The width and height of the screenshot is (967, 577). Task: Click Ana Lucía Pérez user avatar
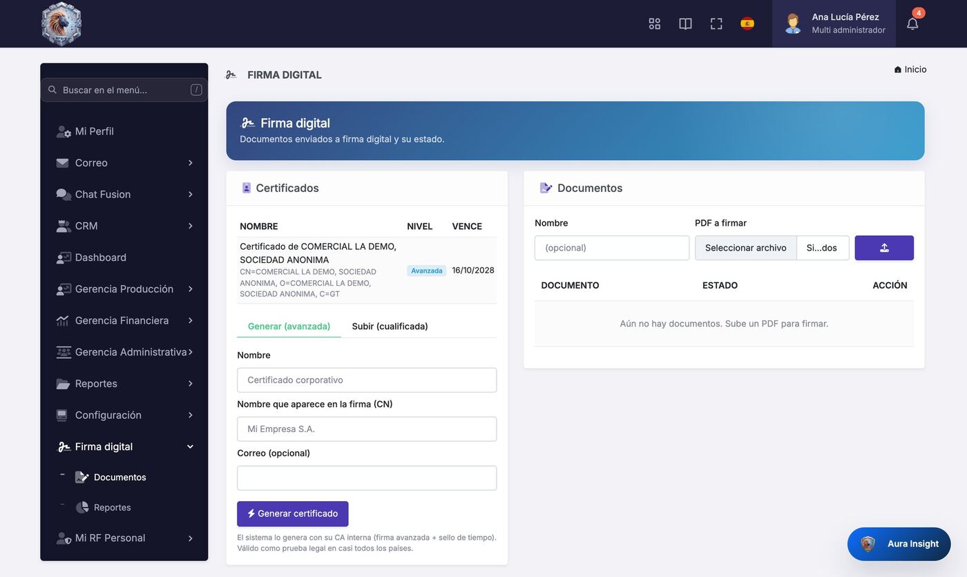click(x=793, y=23)
